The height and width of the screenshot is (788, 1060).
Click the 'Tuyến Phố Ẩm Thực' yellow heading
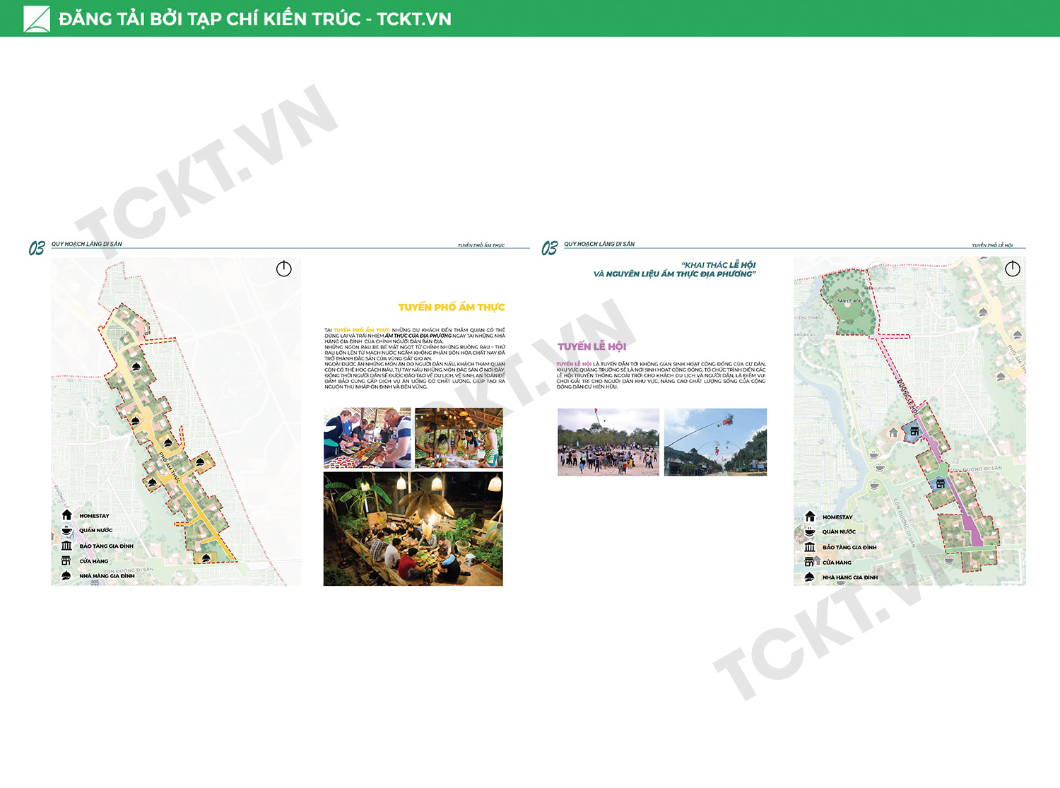pos(452,307)
